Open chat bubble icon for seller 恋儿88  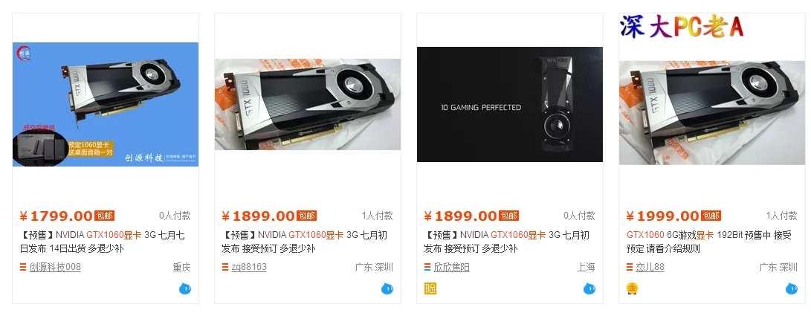point(792,288)
